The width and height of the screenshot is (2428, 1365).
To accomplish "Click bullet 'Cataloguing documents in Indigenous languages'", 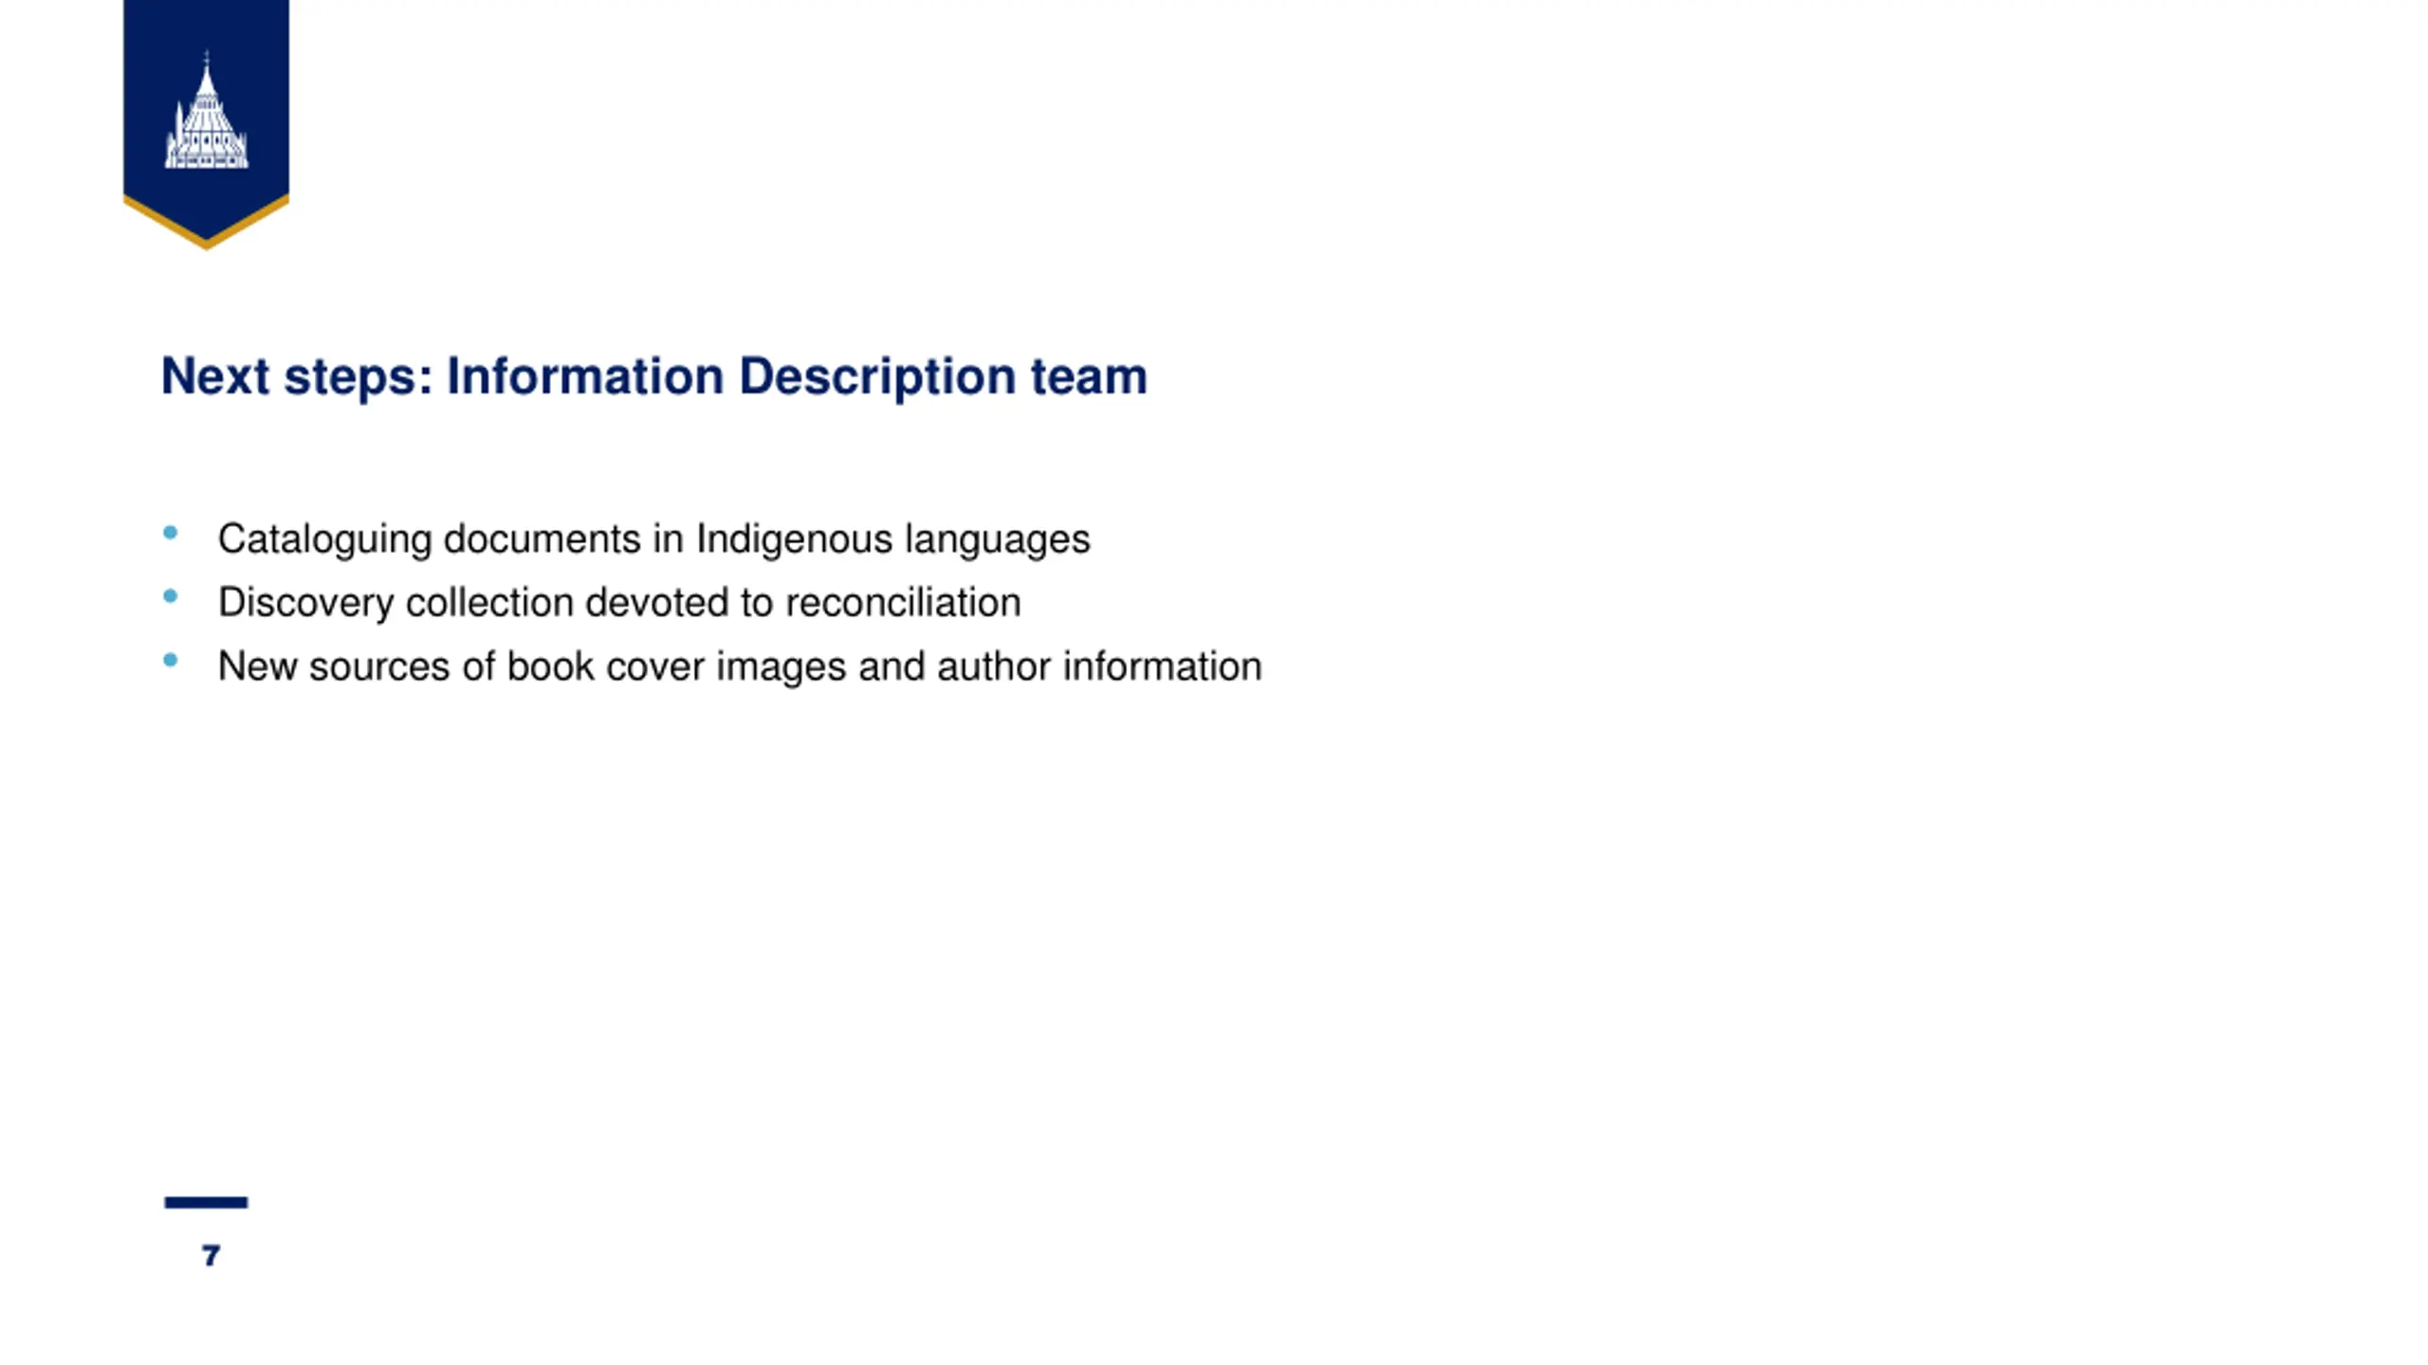I will [653, 539].
